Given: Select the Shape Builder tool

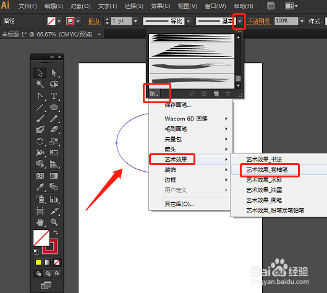Looking at the screenshot, I should [40, 164].
